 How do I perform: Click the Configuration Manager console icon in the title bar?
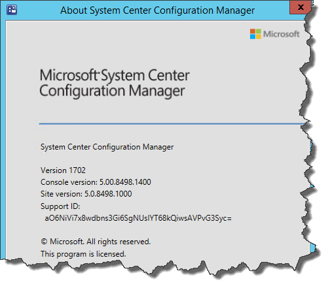pos(12,10)
